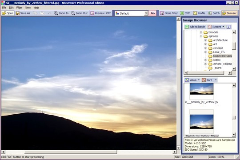The image size is (240, 160).
Task: Select the Noiseware Samples folder
Action: click(x=222, y=56)
